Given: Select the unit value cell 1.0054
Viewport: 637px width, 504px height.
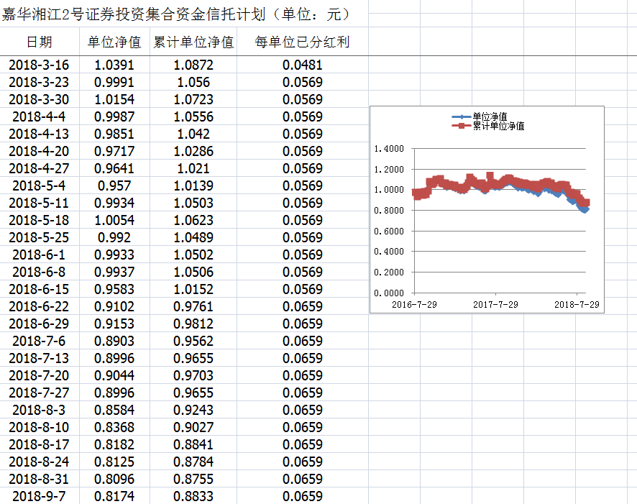Looking at the screenshot, I should point(114,220).
